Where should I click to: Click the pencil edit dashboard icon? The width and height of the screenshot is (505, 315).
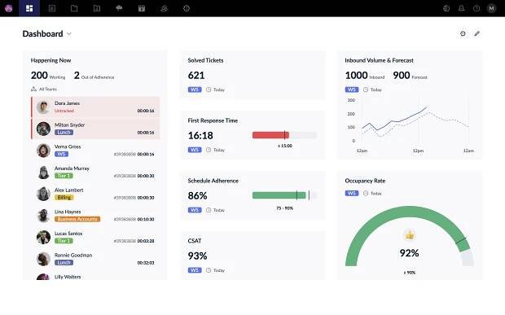coord(477,33)
